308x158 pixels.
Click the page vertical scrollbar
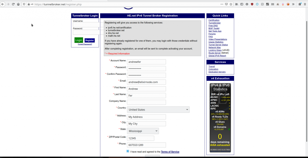(307, 81)
